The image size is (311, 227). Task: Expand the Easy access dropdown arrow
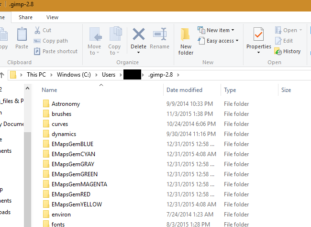tap(237, 41)
